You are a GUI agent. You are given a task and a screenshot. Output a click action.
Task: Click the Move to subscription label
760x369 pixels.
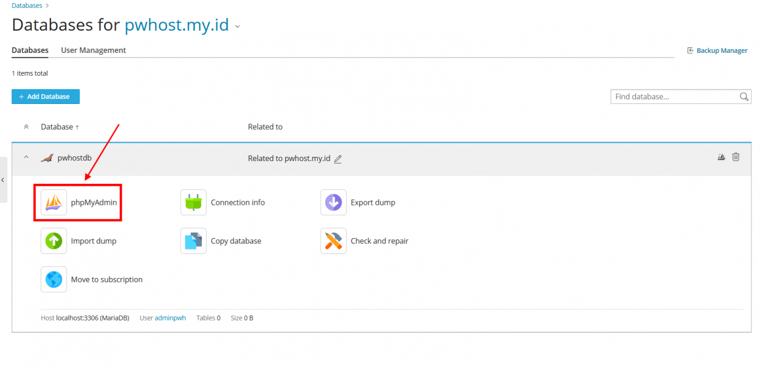pos(107,279)
